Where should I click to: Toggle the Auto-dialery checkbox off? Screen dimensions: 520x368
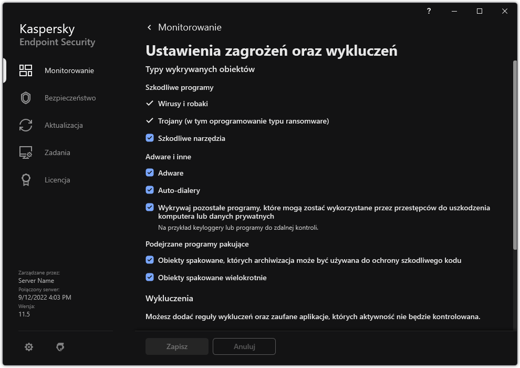click(149, 190)
